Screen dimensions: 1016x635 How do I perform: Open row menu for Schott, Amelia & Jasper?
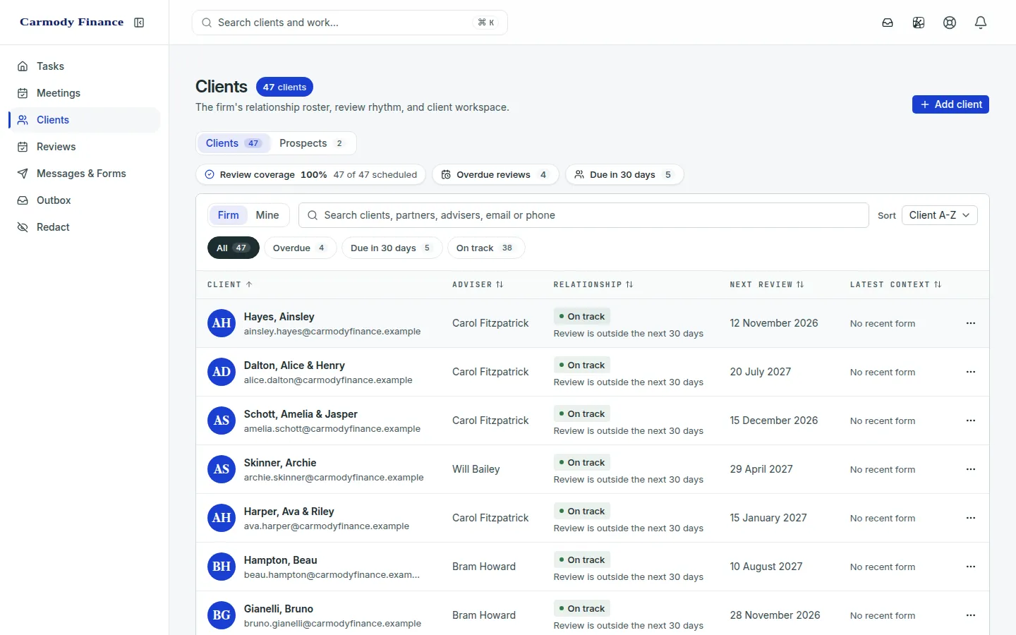pyautogui.click(x=971, y=421)
